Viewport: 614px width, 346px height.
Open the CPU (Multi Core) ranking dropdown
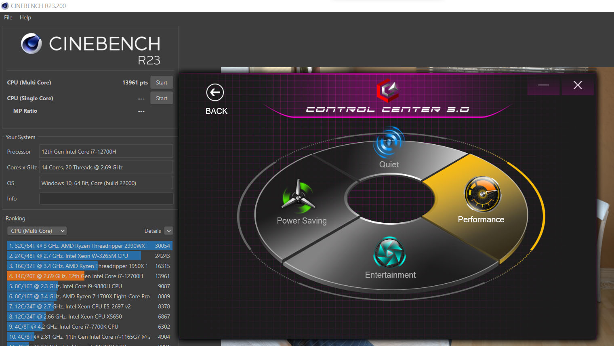coord(37,231)
